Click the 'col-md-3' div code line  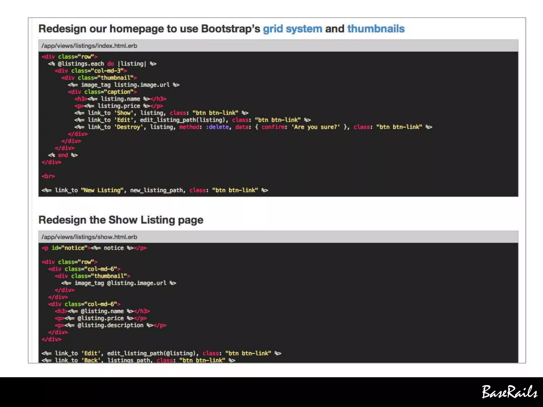(x=91, y=71)
